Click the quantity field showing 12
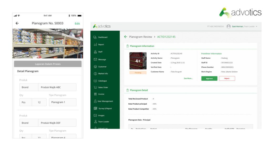This screenshot has height=151, width=269. pos(39,102)
